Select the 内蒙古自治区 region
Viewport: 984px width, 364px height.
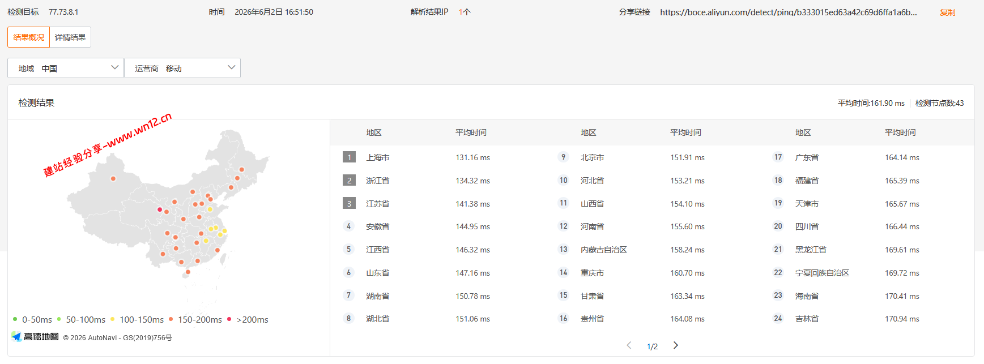(x=604, y=250)
